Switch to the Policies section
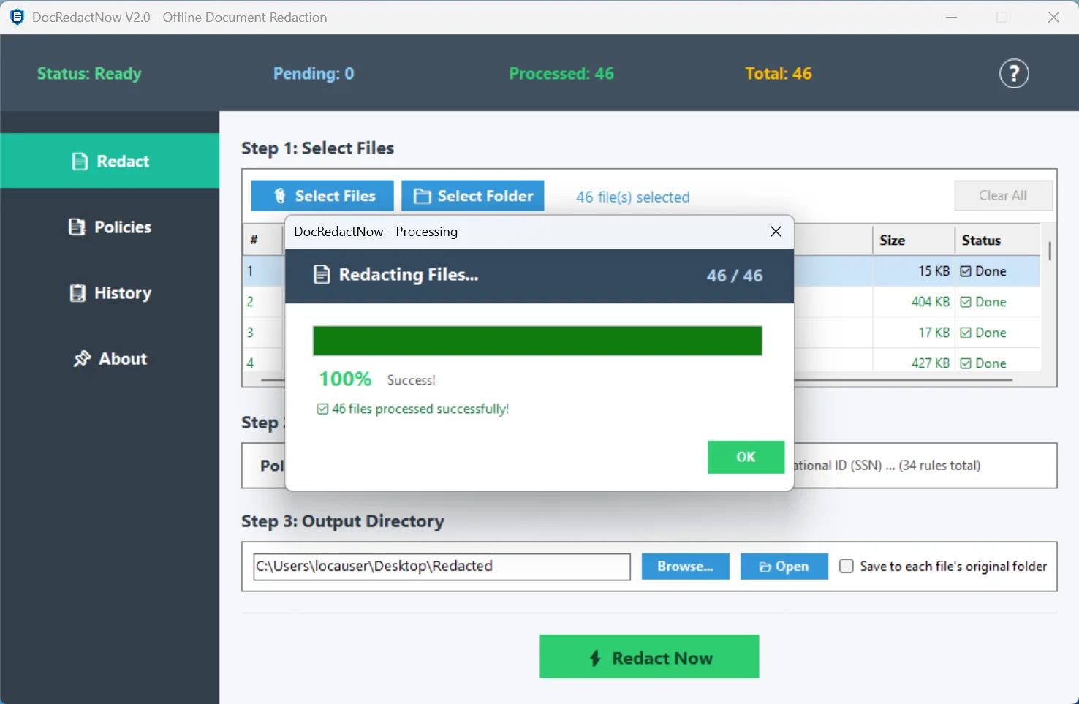 [x=110, y=227]
